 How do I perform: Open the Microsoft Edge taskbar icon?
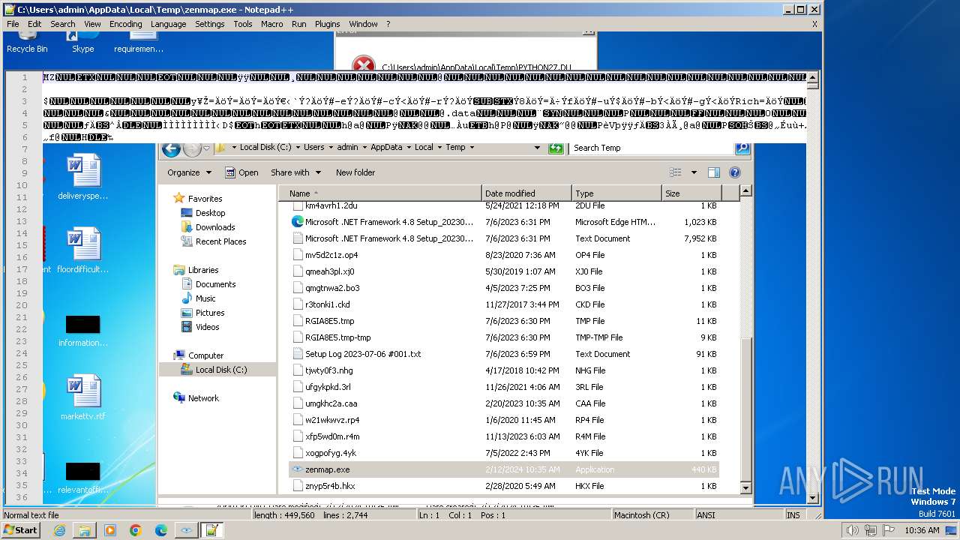point(161,530)
